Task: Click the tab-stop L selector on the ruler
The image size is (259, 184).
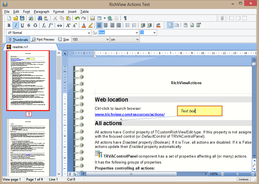Action: (x=65, y=53)
